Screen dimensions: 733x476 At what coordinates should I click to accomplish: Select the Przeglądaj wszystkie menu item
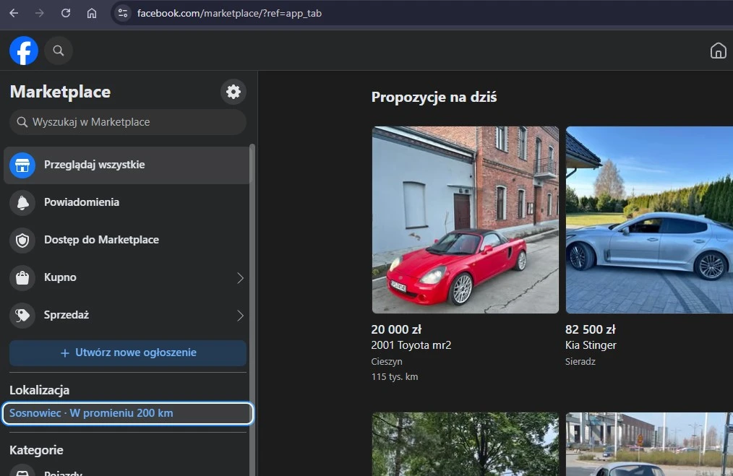pos(127,165)
